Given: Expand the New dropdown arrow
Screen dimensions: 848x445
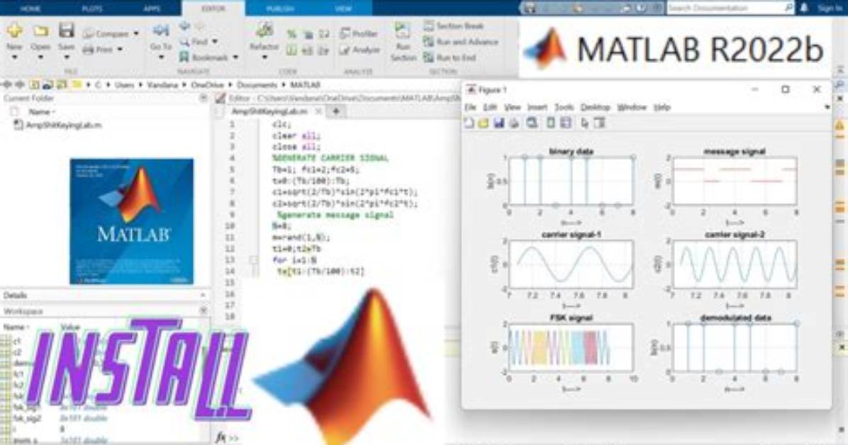Looking at the screenshot, I should click(15, 57).
